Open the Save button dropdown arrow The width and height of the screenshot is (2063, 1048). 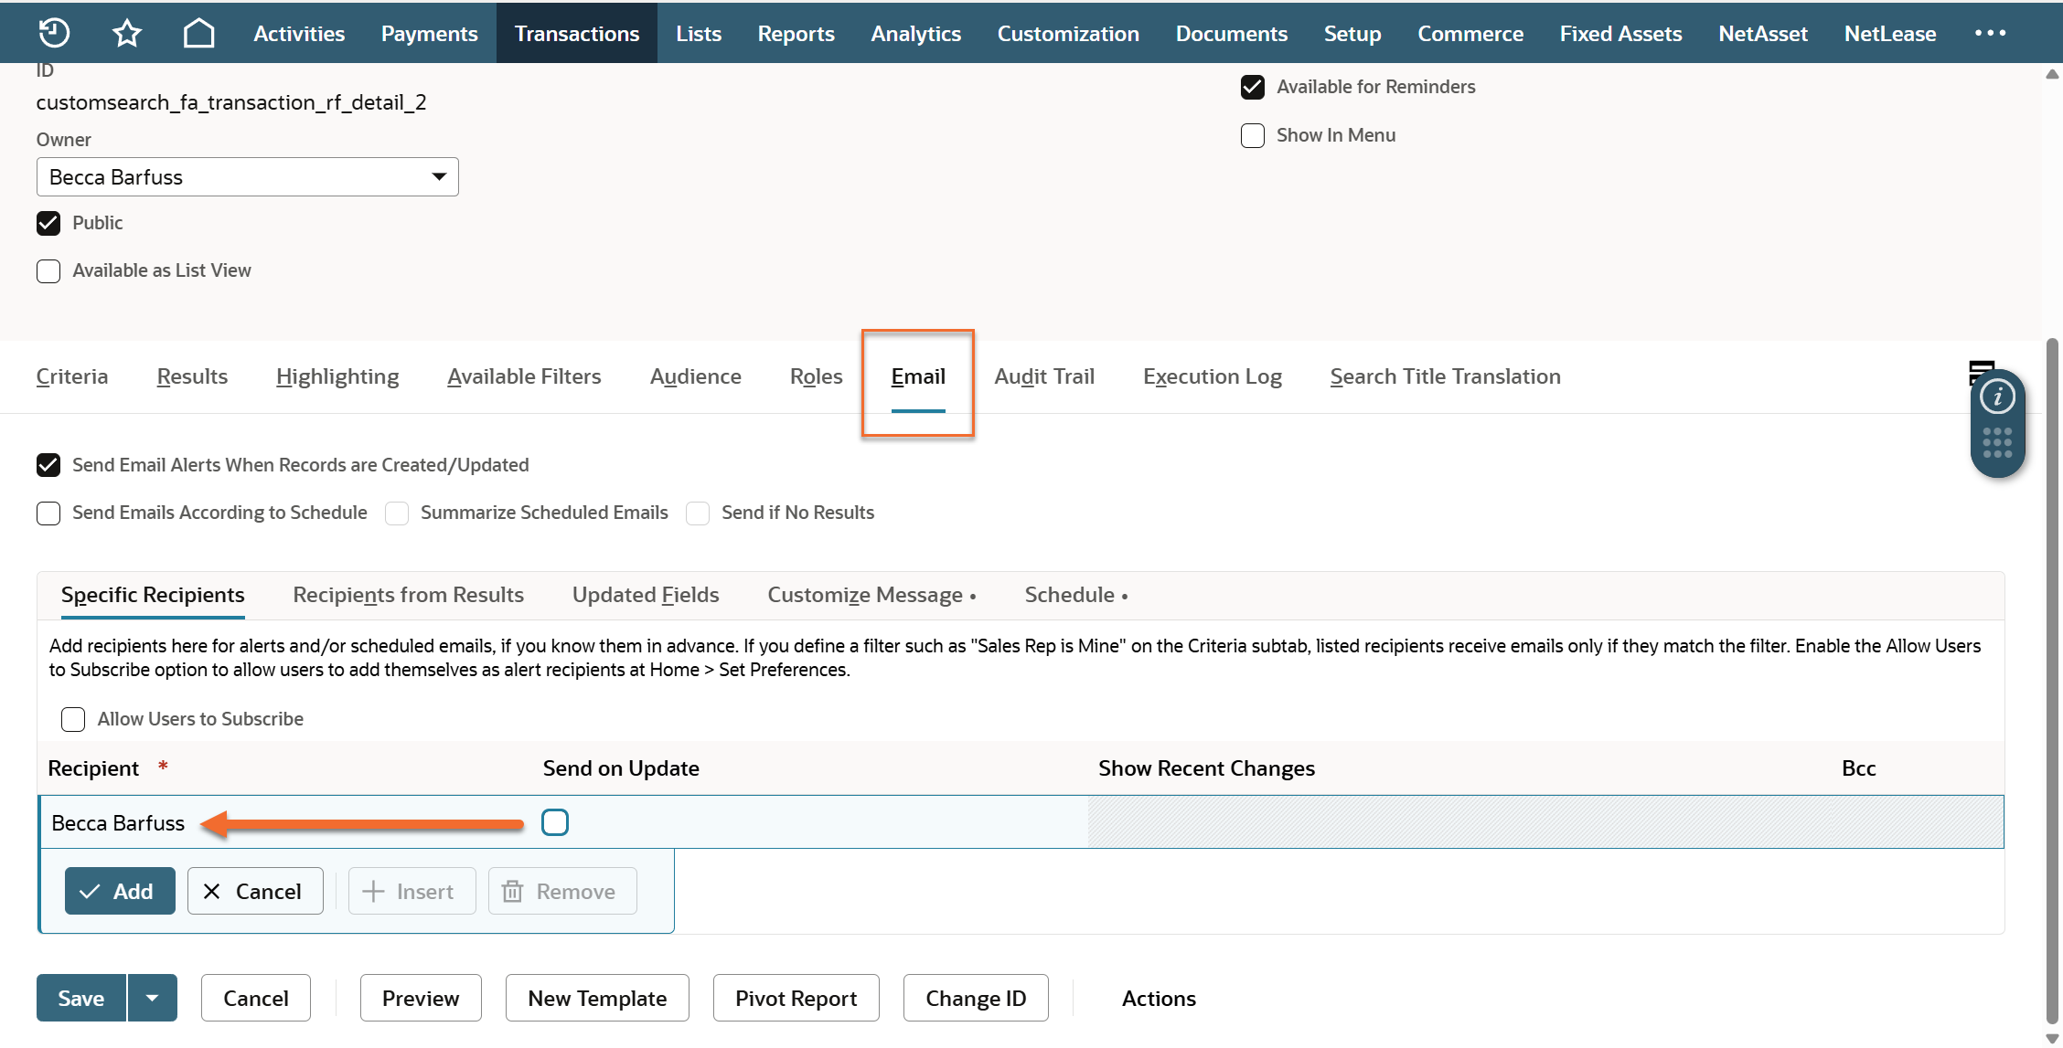[153, 998]
